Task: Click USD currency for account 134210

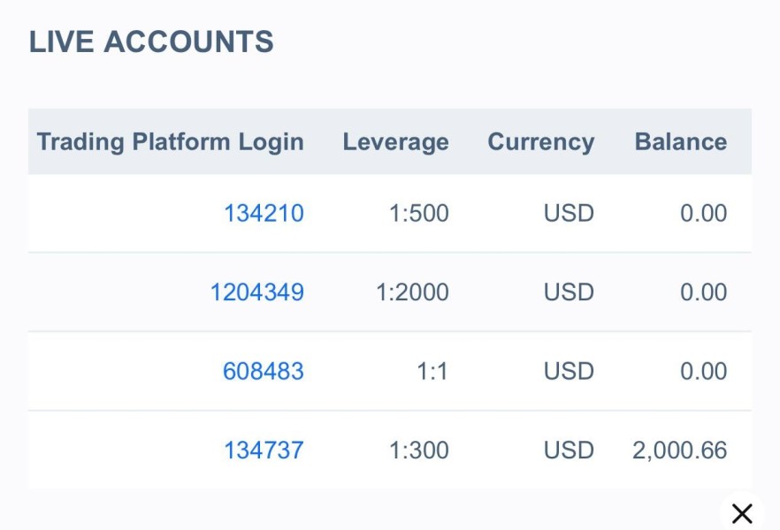Action: click(569, 213)
